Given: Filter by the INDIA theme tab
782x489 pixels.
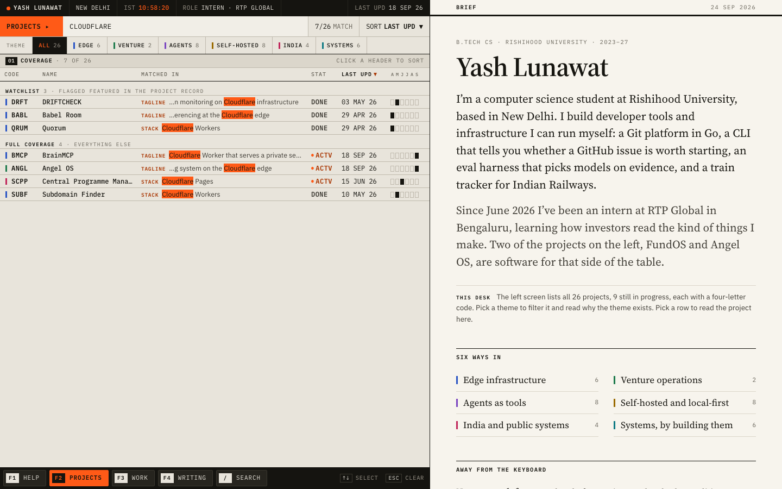Looking at the screenshot, I should tap(294, 46).
